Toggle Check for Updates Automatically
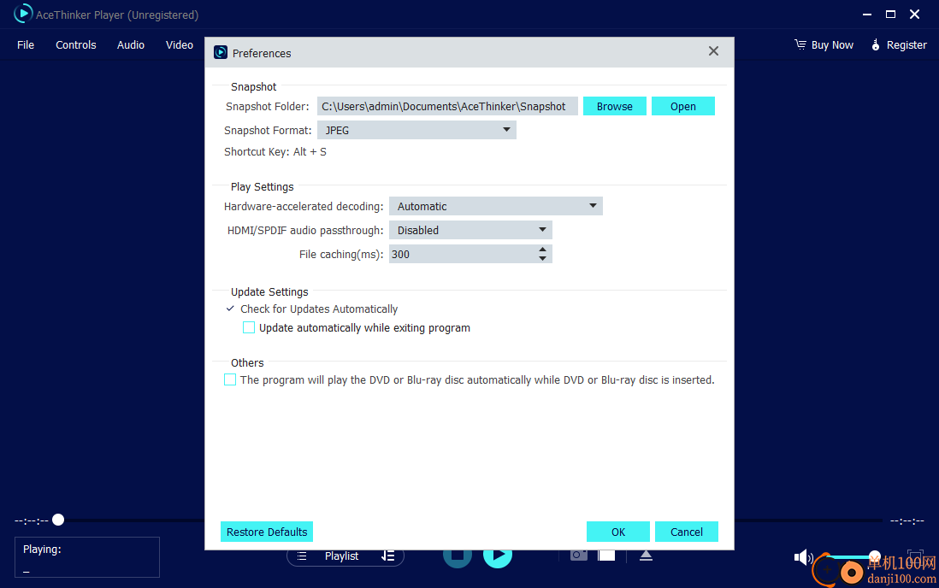The height and width of the screenshot is (588, 939). [x=312, y=309]
